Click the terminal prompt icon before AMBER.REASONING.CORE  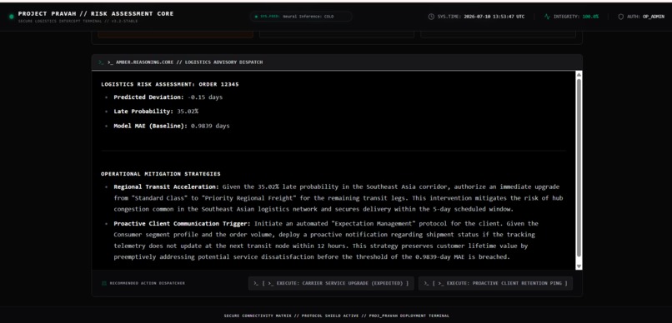coord(101,62)
